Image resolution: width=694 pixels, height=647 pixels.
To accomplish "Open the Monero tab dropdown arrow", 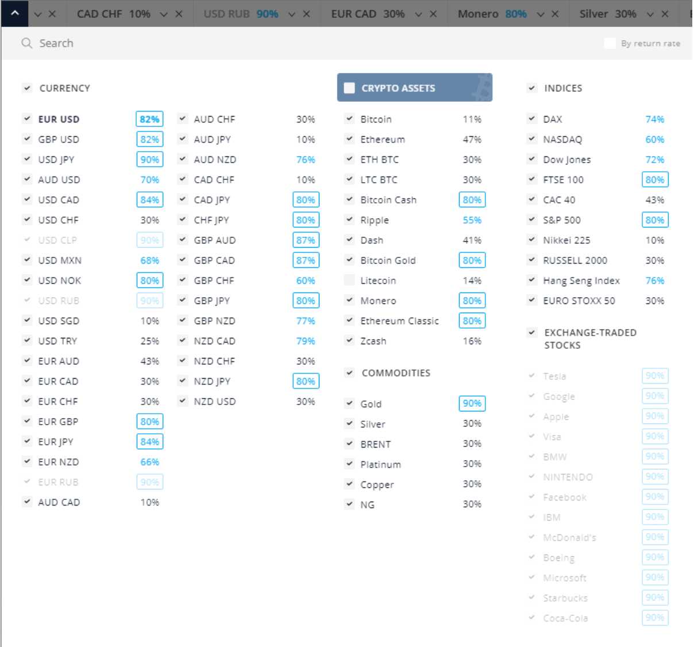I will [x=540, y=14].
